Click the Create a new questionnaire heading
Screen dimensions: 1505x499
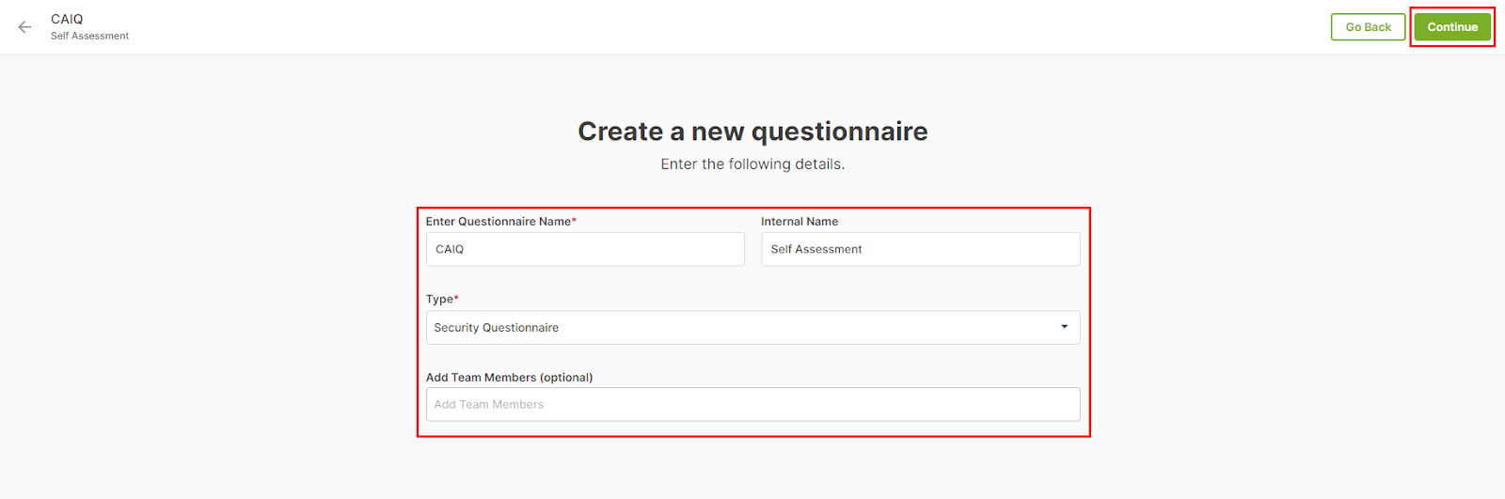[752, 132]
